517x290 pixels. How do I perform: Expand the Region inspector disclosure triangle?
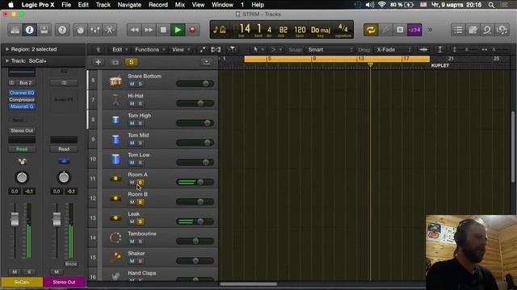pyautogui.click(x=7, y=49)
